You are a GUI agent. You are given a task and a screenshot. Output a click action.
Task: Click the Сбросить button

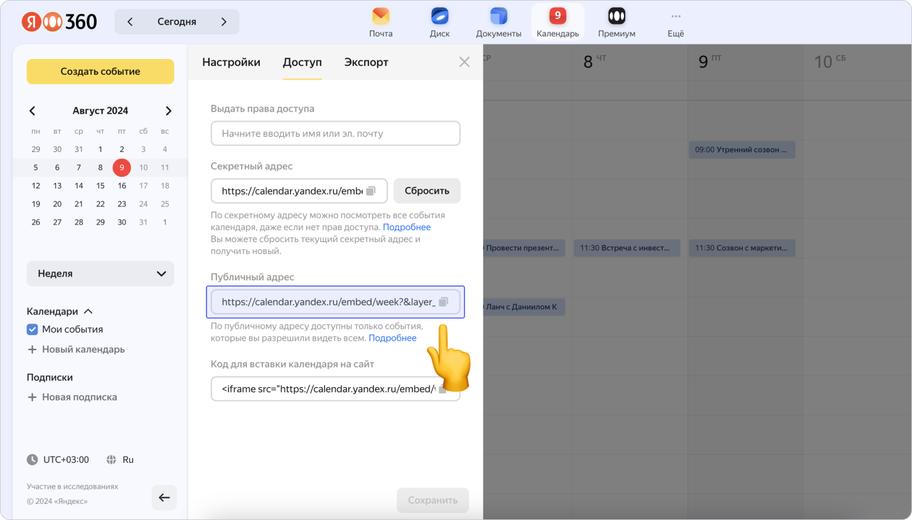(427, 191)
